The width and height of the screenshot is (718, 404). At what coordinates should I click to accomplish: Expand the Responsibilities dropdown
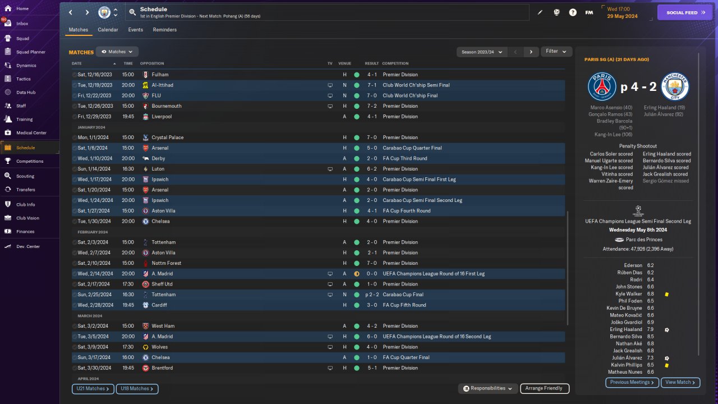(488, 388)
